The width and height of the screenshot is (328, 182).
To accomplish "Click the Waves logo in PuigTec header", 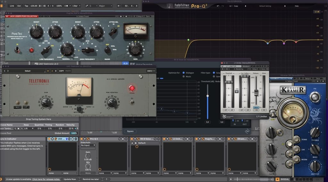I will (x=6, y=16).
